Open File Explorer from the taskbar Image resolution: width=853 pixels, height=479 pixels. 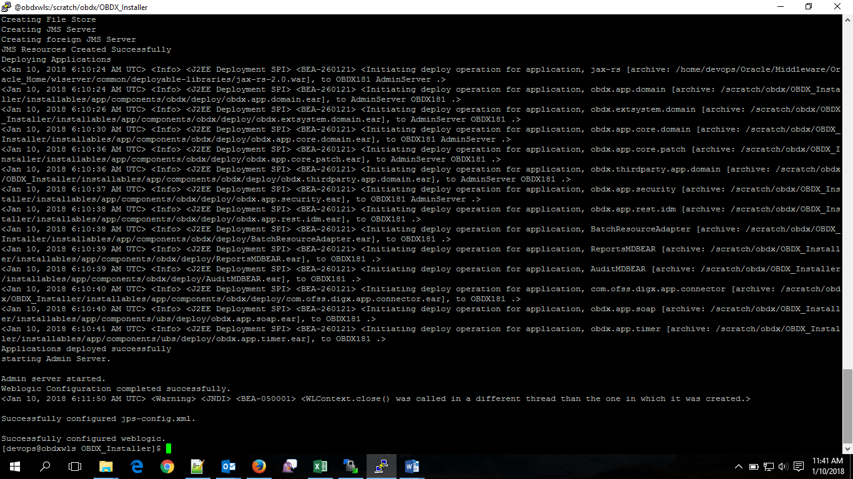pos(106,466)
